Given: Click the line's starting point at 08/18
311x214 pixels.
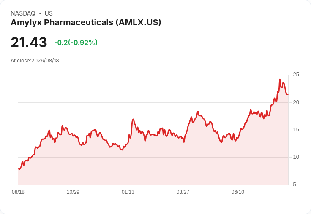Looking at the screenshot, I should pos(19,169).
